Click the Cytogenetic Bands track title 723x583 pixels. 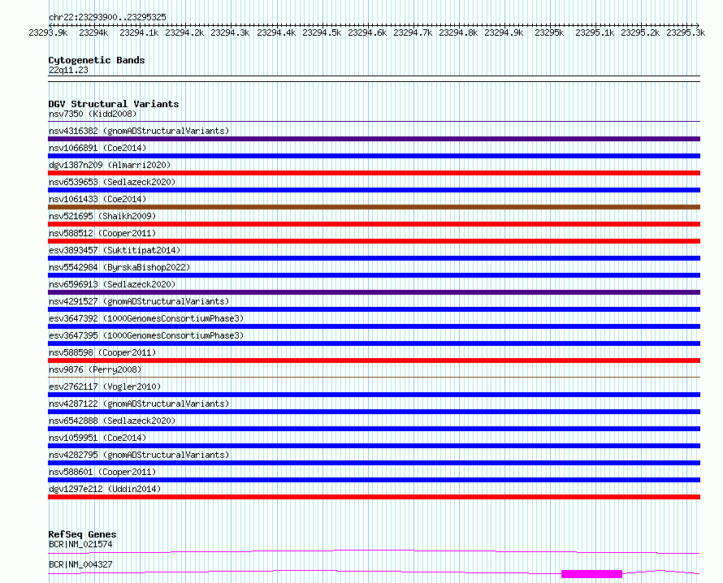coord(97,60)
